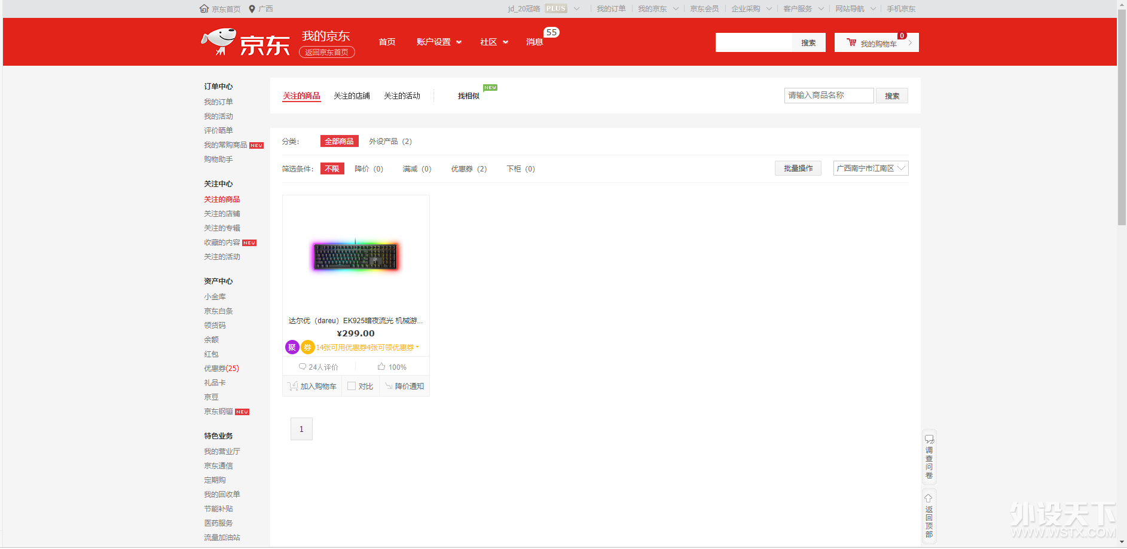Open 手机京东 in top bar
The width and height of the screenshot is (1127, 549).
tap(901, 9)
